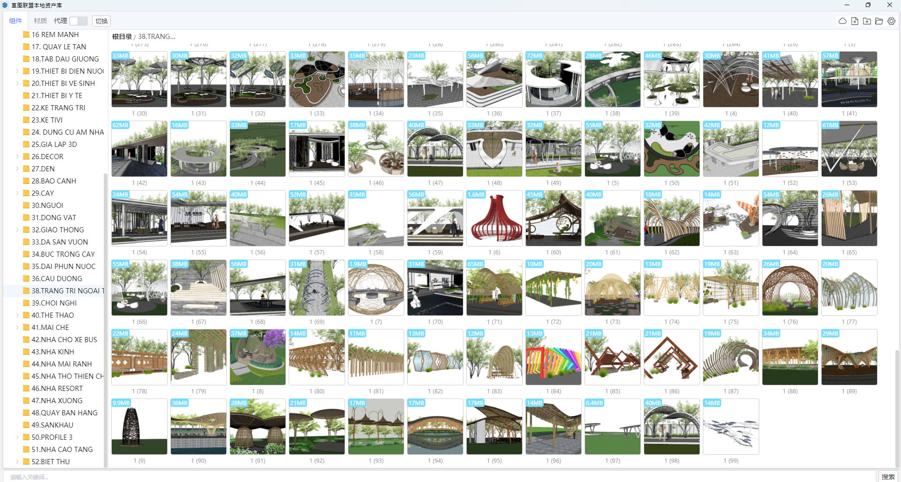Click the 根目录 breadcrumb link
Screen dimensions: 901x482
[x=122, y=37]
